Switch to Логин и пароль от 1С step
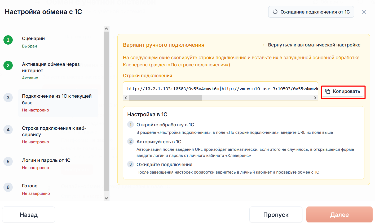Image resolution: width=375 pixels, height=224 pixels. (46, 160)
